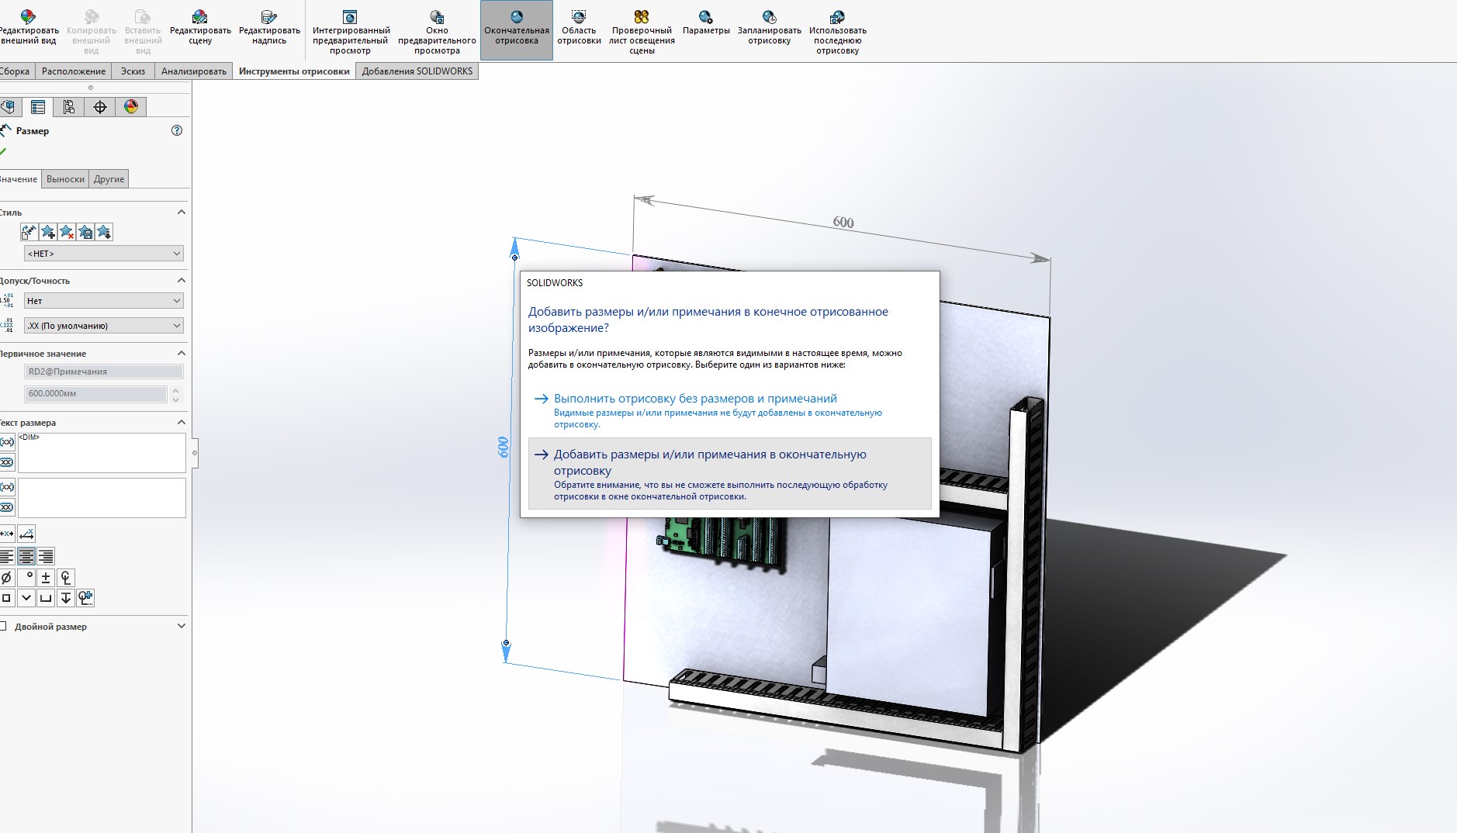The image size is (1457, 833).
Task: Open the tolerance type dropdown showing Нет
Action: [104, 301]
